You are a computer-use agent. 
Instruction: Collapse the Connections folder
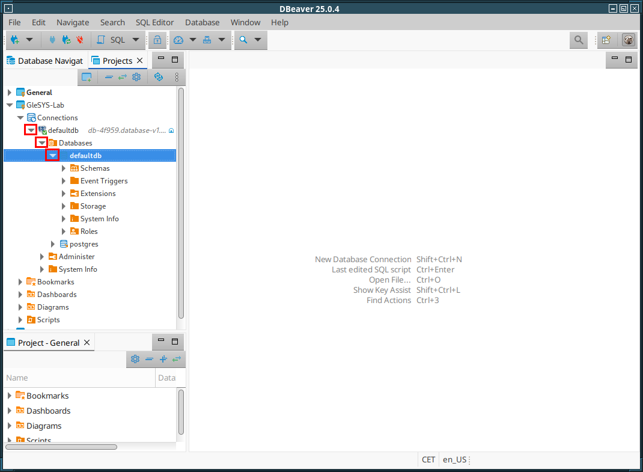pos(20,118)
